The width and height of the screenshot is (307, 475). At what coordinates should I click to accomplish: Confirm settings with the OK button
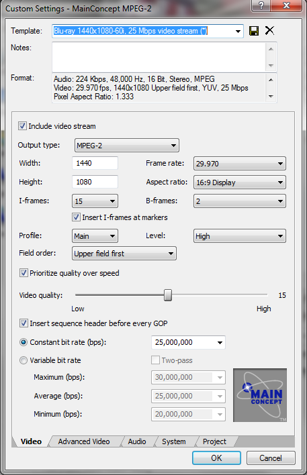[x=216, y=458]
